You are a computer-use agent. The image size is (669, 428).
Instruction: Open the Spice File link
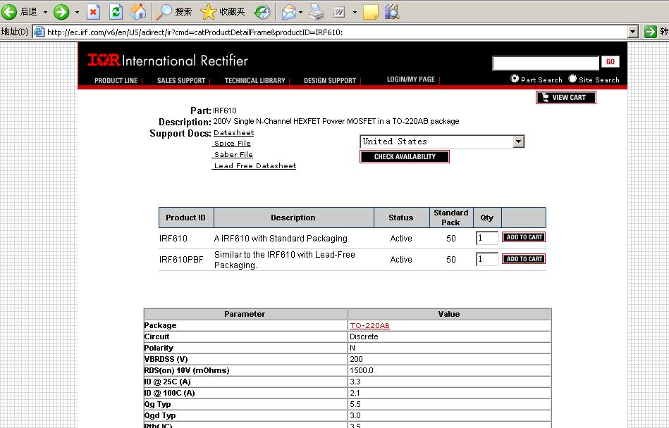(x=232, y=144)
